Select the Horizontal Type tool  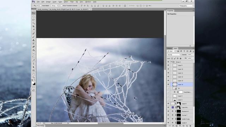(x=34, y=64)
